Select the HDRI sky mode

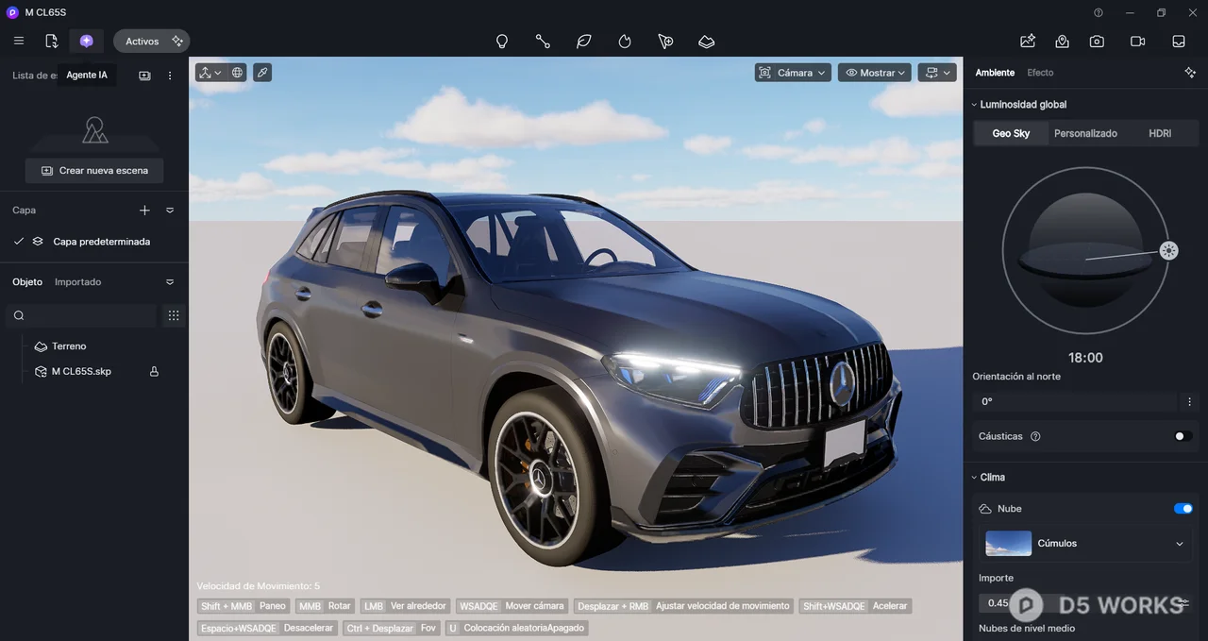(x=1160, y=133)
